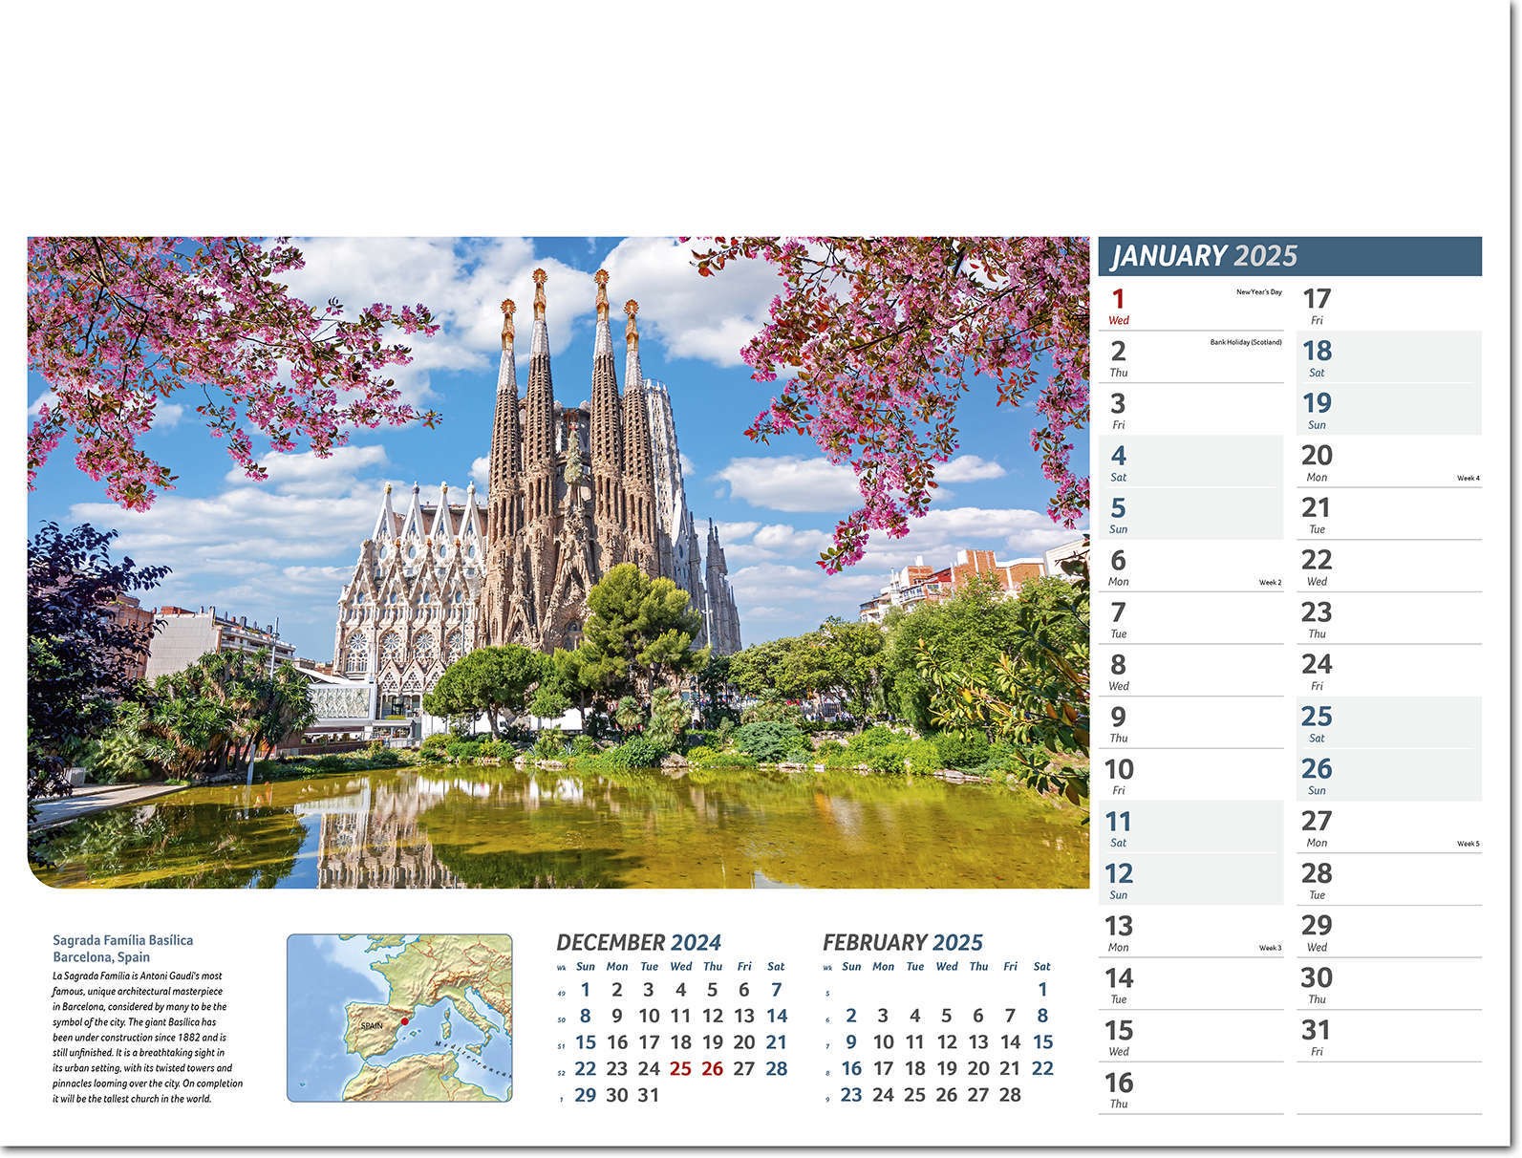
Task: Pick Sunday January 5 in the main list
Action: [1190, 514]
